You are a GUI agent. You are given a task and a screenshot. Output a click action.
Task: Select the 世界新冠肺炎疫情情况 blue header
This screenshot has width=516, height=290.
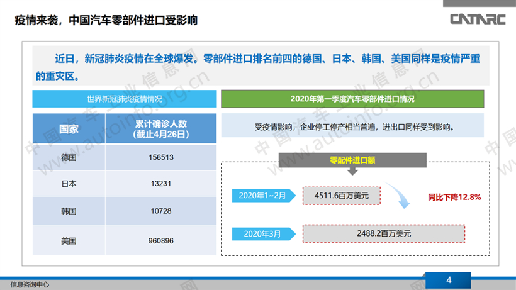(x=125, y=99)
